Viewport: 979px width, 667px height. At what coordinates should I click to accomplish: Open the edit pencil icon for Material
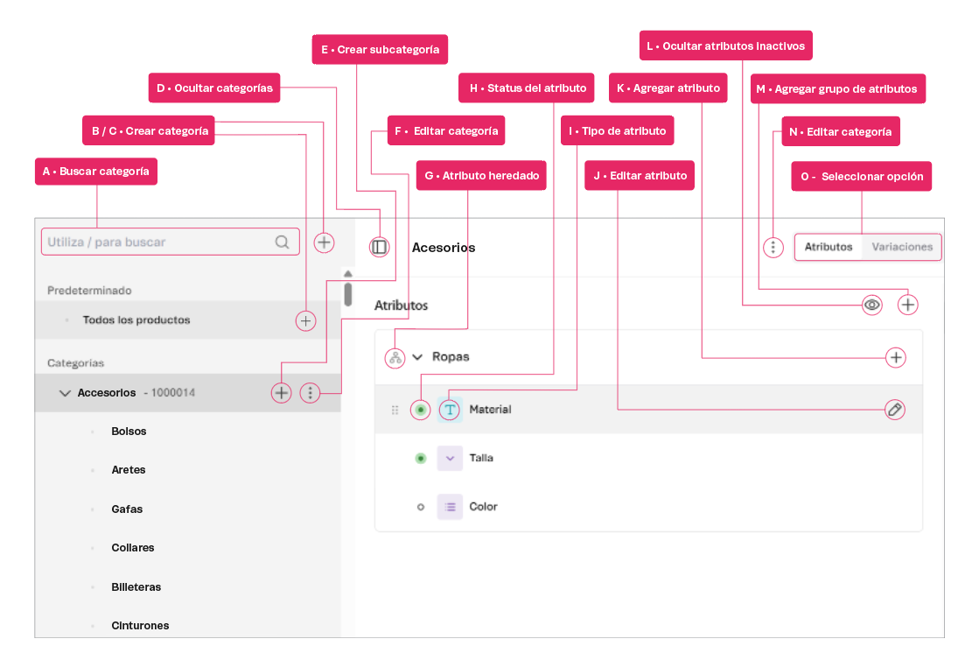tap(894, 410)
